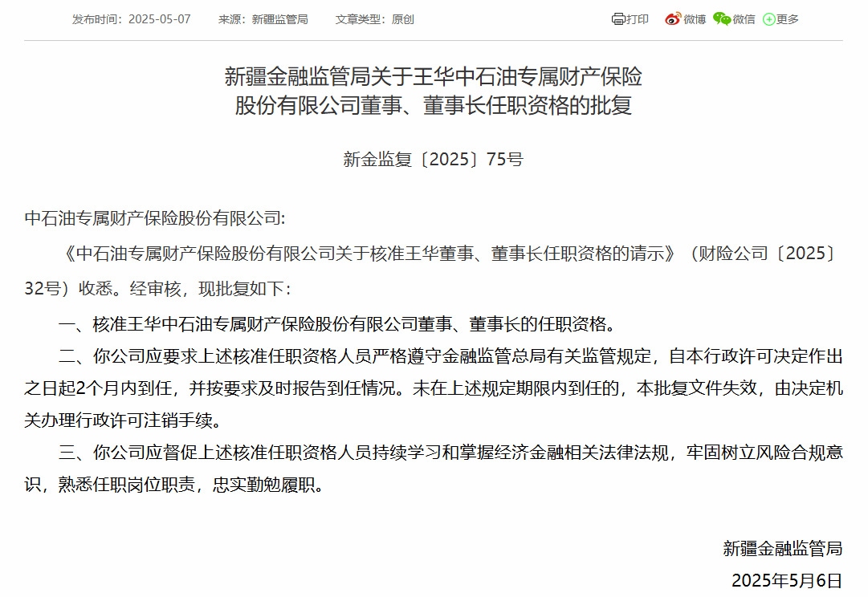
Task: Click the 文章类型 原创 label
Action: [x=375, y=19]
